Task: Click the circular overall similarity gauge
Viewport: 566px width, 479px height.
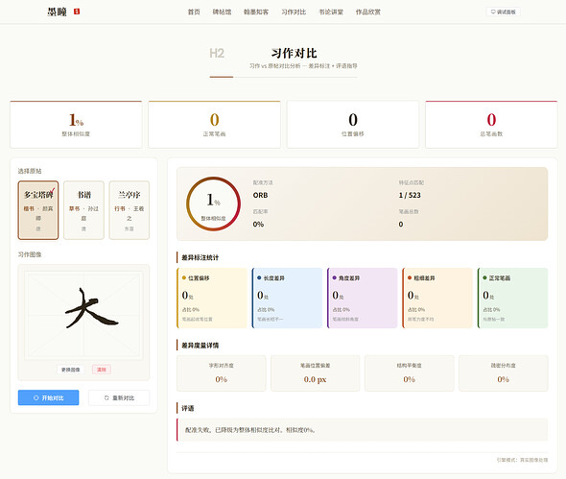Action: [x=213, y=204]
